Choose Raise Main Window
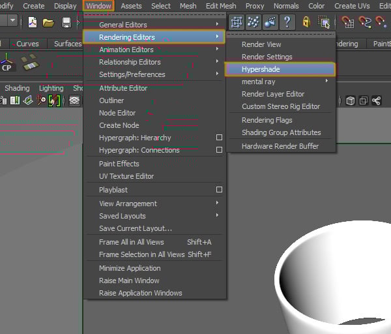This screenshot has height=334, width=391. point(129,281)
